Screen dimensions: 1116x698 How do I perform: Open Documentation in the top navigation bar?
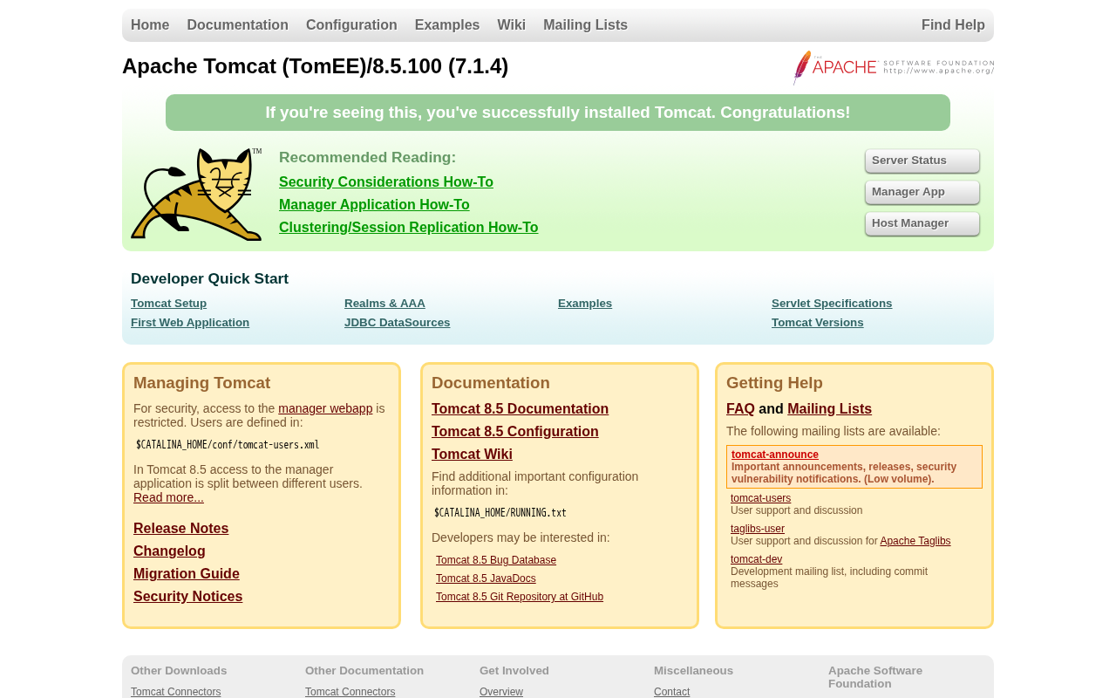[x=237, y=25]
